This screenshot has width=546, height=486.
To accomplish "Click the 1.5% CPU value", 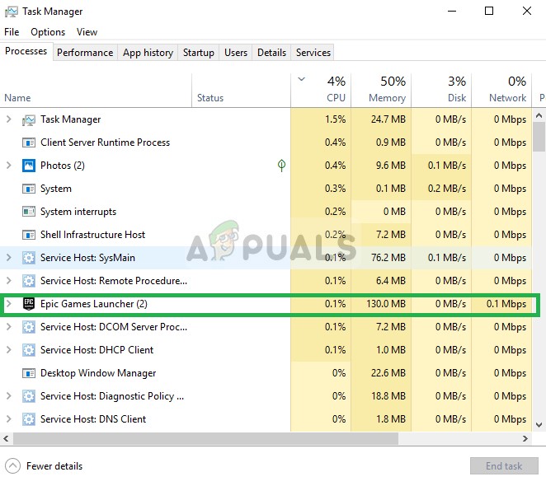I will coord(336,119).
